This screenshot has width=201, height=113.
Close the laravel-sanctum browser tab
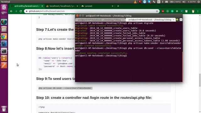pos(42,6)
